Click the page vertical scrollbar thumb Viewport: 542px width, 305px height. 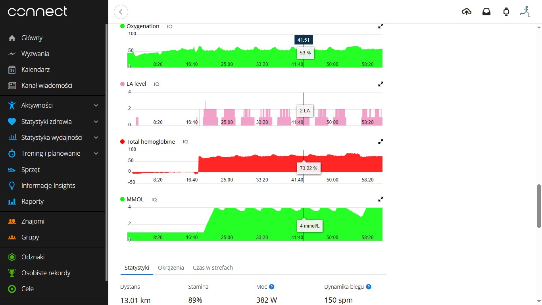click(x=539, y=206)
